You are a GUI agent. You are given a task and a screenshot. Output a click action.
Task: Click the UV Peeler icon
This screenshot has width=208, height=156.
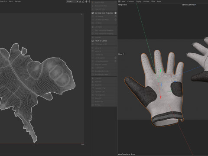93,27
